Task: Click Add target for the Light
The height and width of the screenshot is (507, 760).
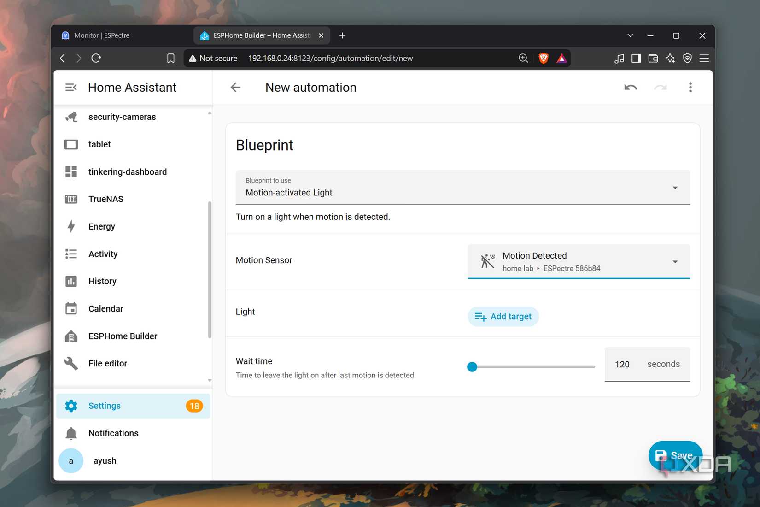Action: [x=503, y=317]
